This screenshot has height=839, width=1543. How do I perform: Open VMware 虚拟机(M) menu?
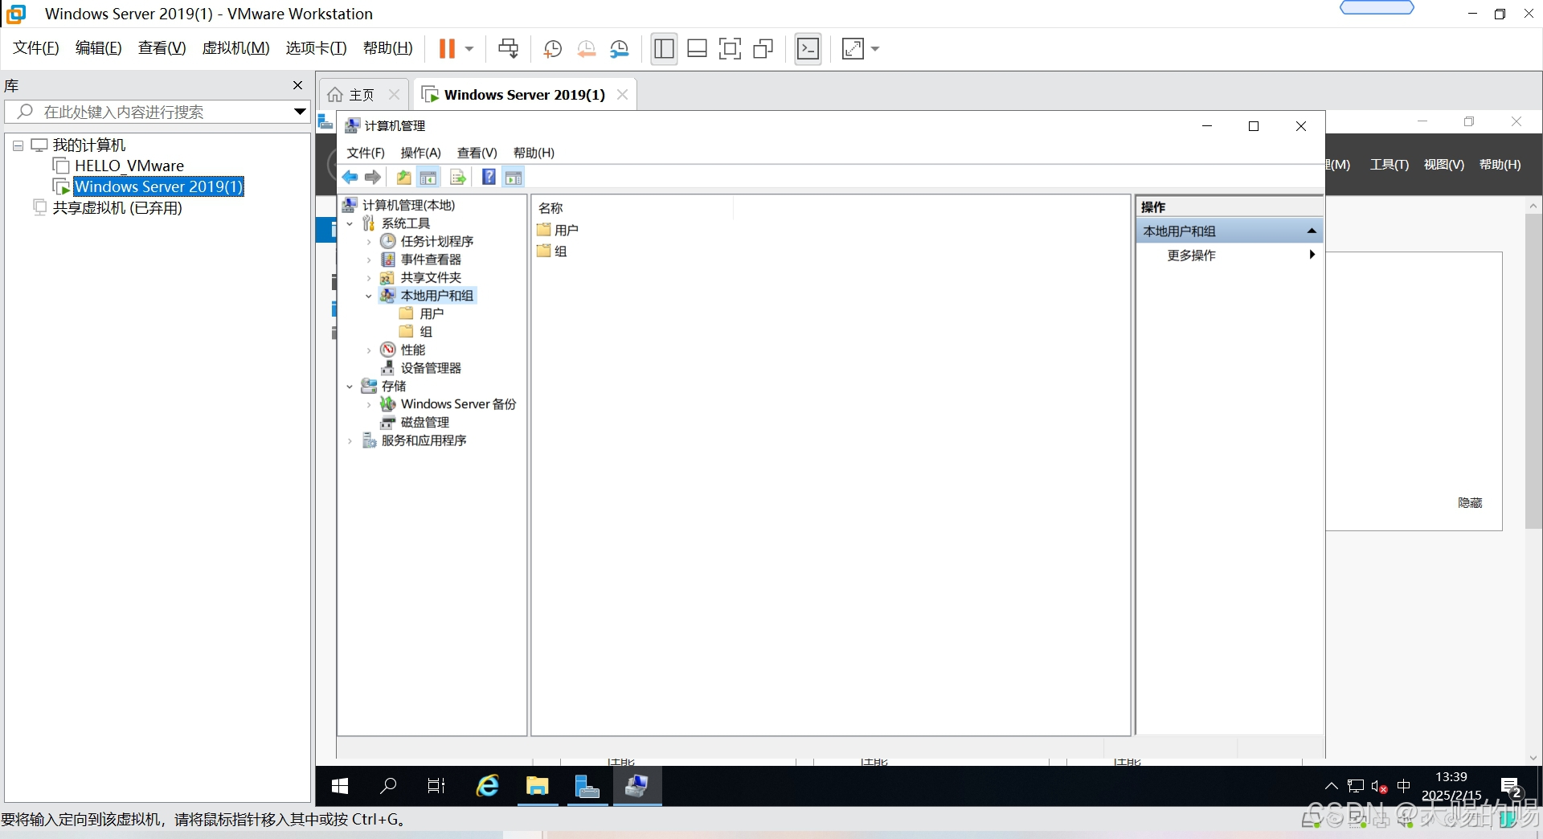[x=235, y=48]
